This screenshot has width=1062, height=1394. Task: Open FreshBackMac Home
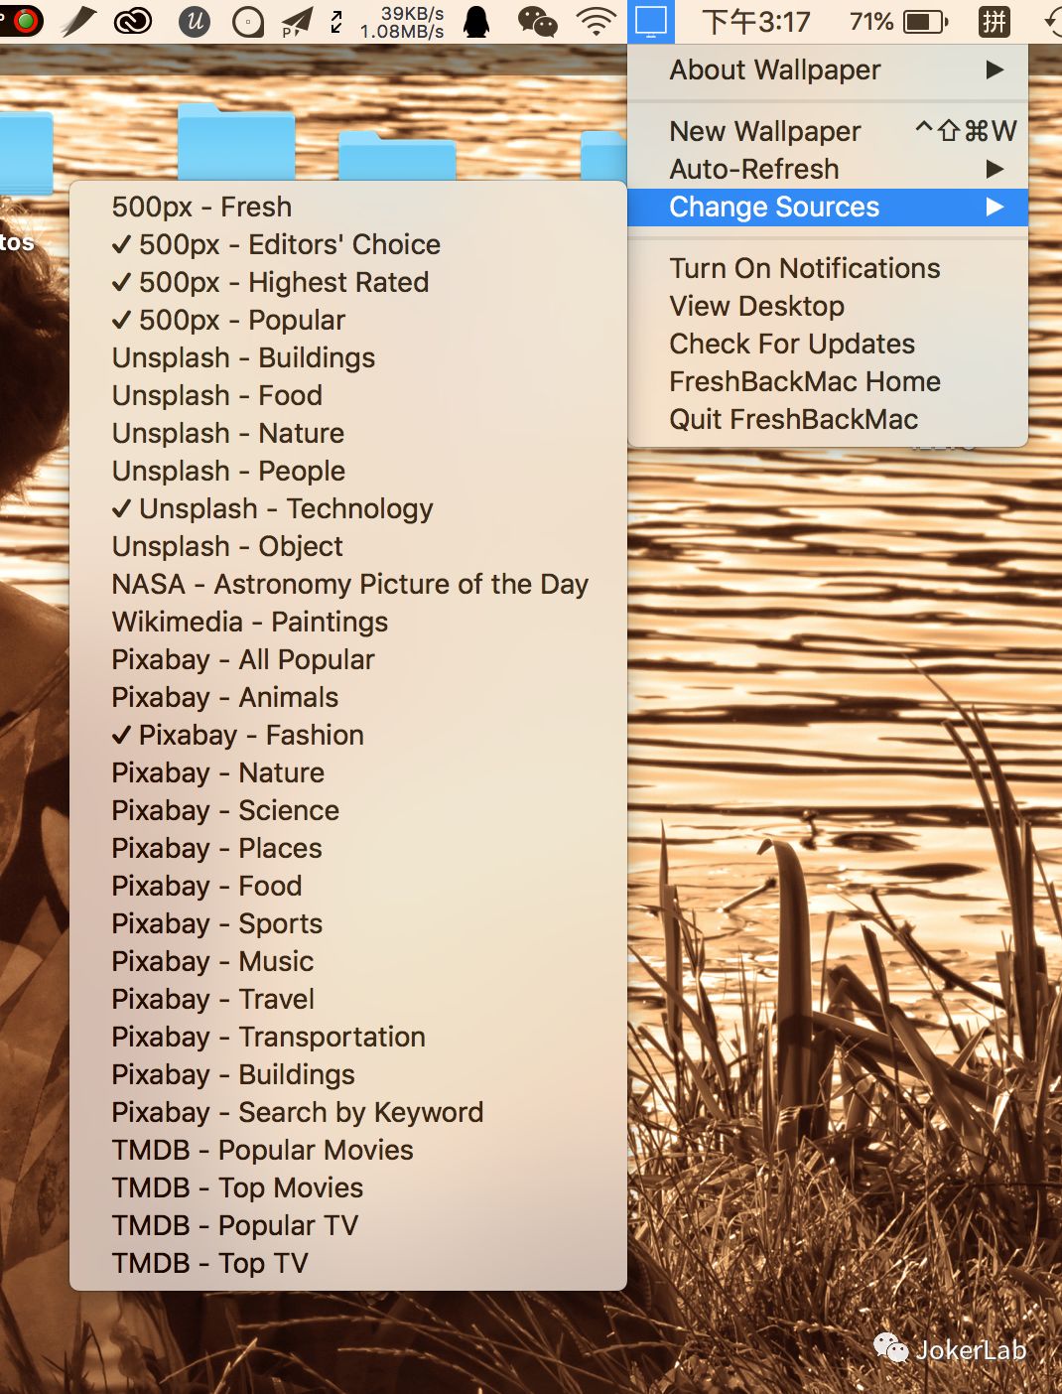[828, 381]
